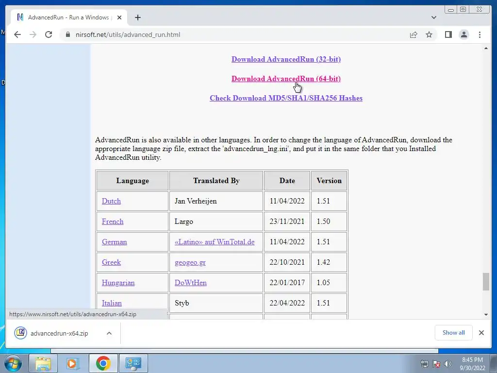Click the forward navigation arrow

click(x=33, y=34)
